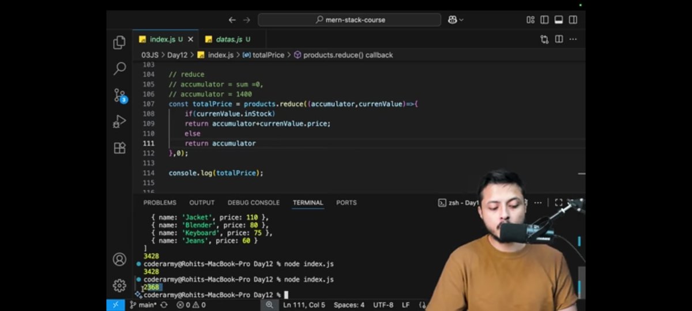Viewport: 692px width, 311px height.
Task: Click the console.log(totalPrice) code line
Action: 216,173
